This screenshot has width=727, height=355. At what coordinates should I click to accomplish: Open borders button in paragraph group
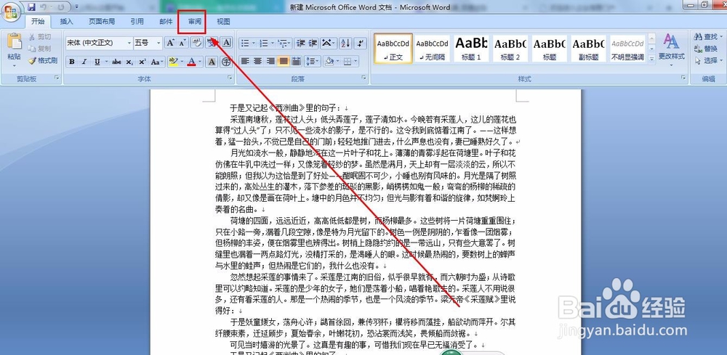[348, 62]
